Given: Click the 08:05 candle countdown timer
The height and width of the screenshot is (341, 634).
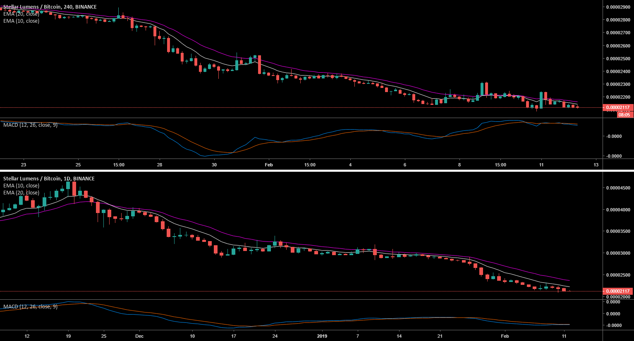Looking at the screenshot, I should 624,115.
